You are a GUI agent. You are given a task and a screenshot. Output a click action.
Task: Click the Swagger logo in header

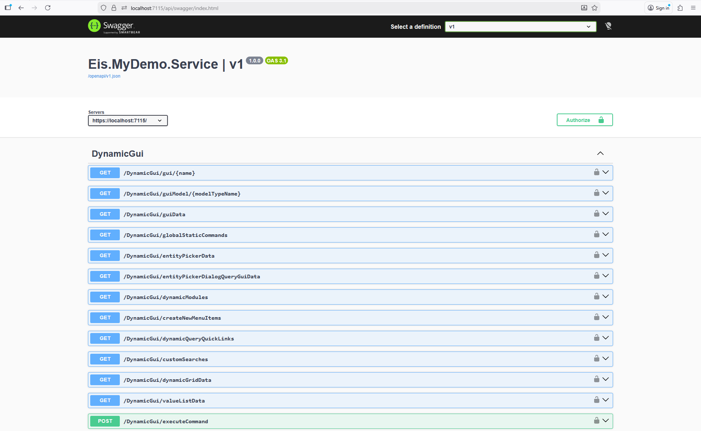coord(114,26)
